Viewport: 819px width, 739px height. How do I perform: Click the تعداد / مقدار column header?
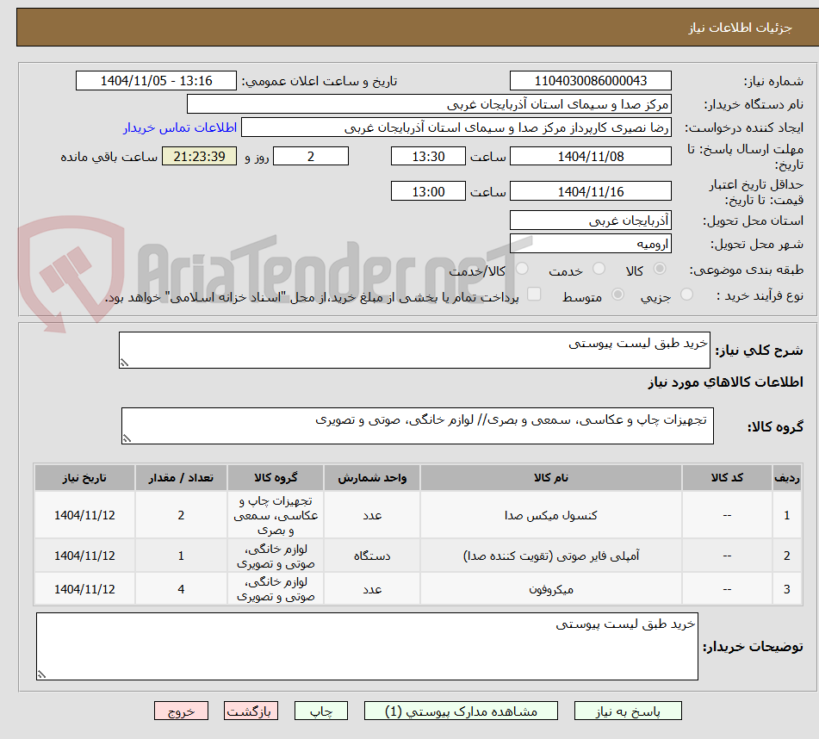[x=181, y=477]
